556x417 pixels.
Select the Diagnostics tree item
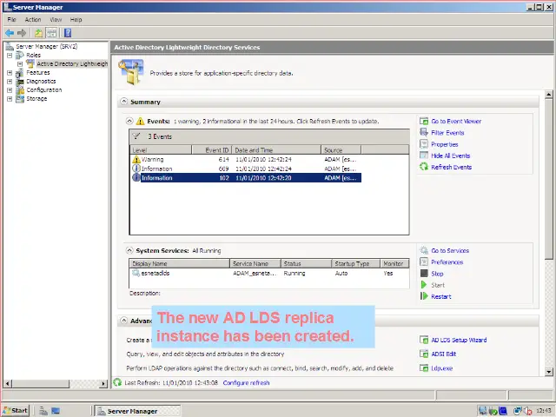41,81
